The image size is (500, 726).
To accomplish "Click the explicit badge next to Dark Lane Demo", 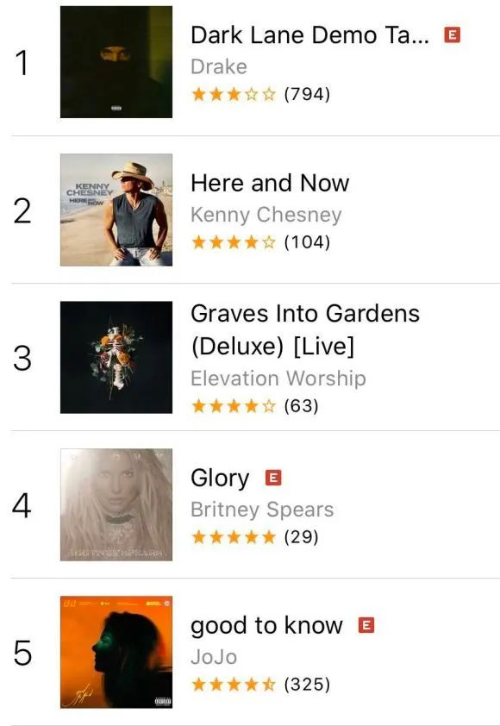I will pos(453,34).
